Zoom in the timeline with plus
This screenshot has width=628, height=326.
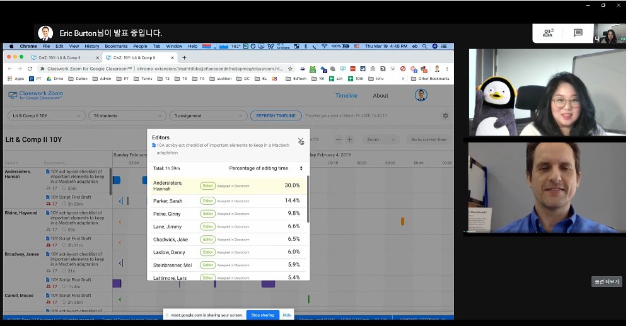point(350,139)
